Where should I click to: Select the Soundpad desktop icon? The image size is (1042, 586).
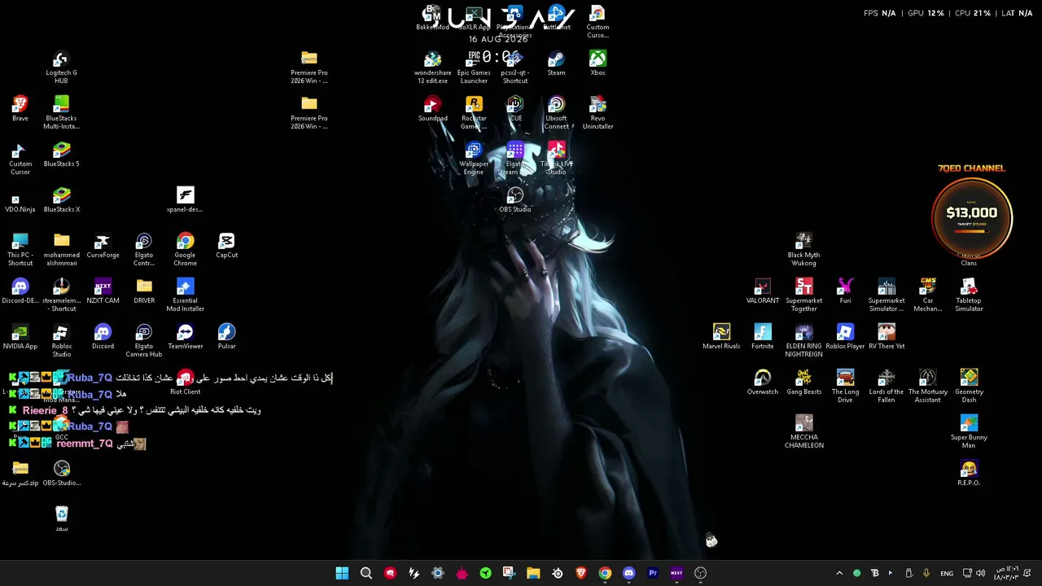(x=432, y=109)
